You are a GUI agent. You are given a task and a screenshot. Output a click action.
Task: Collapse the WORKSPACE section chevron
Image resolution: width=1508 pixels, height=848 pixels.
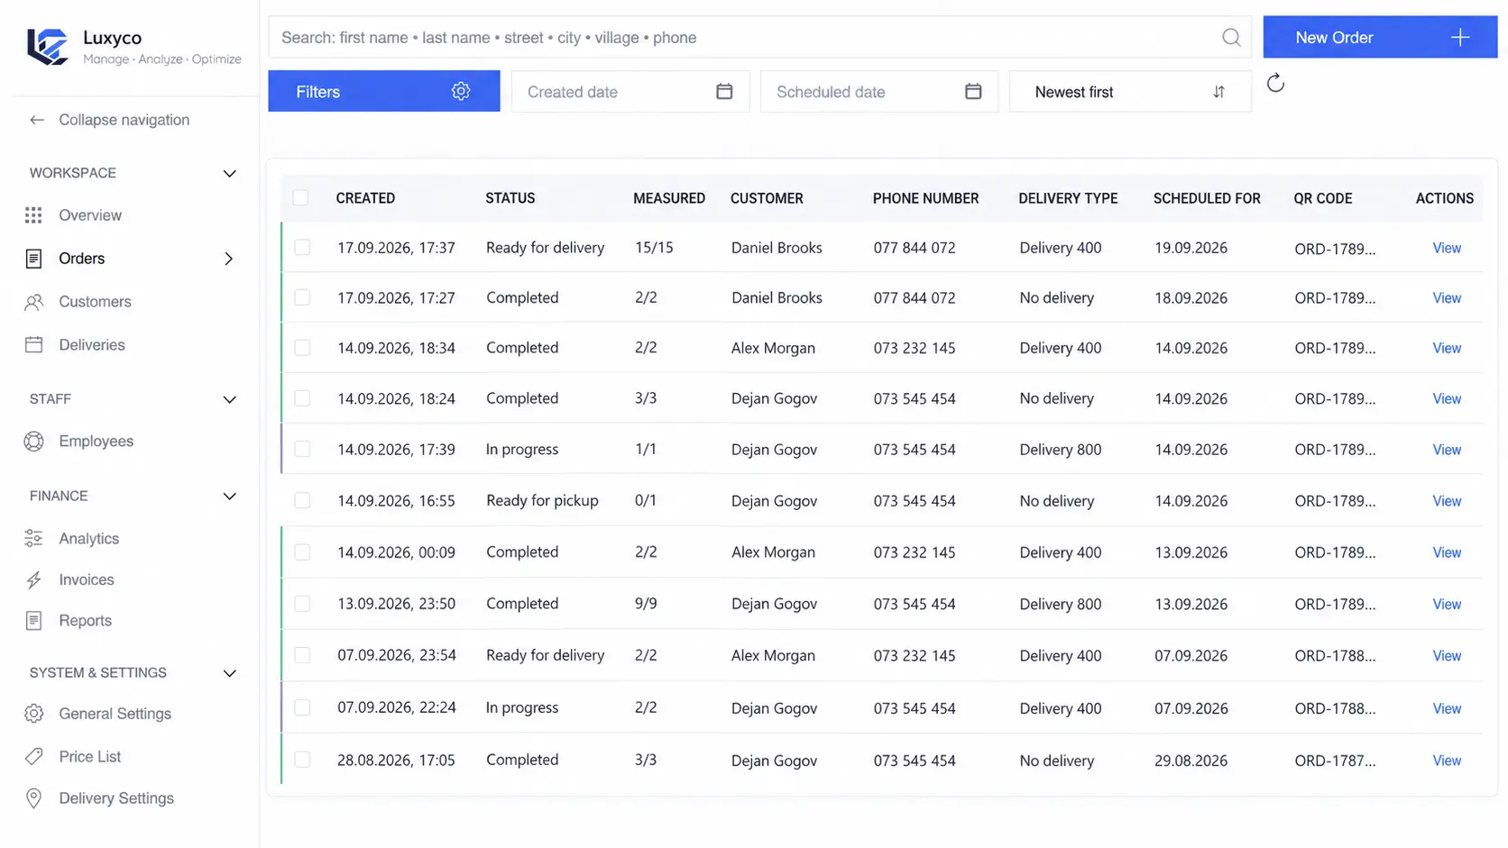pyautogui.click(x=230, y=173)
